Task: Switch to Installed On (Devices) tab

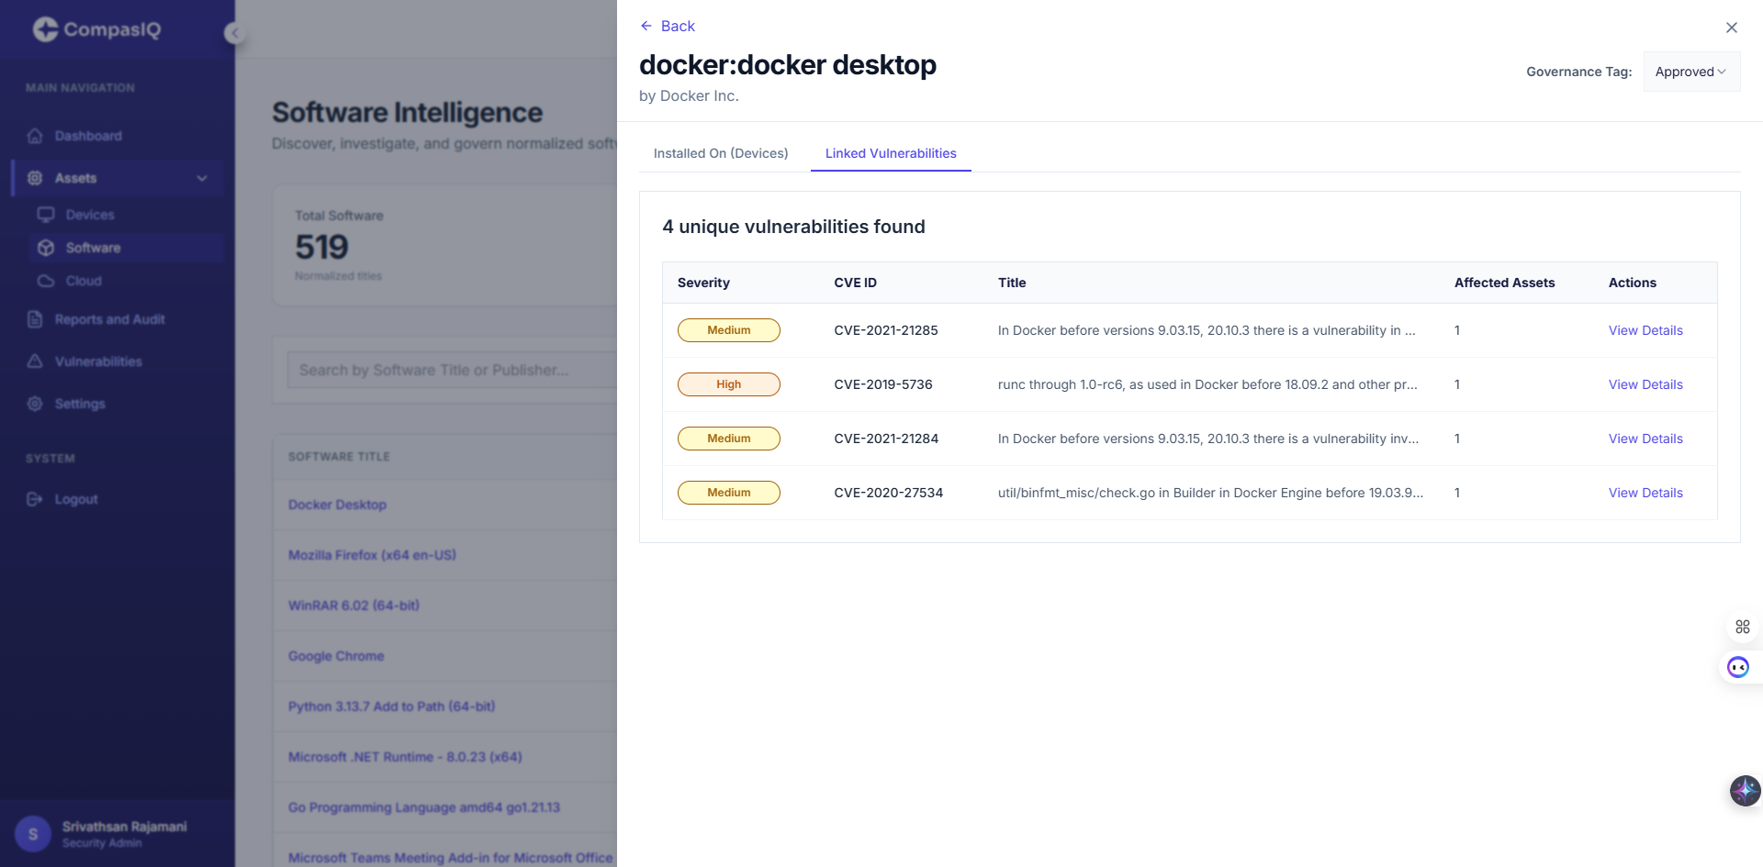Action: (x=721, y=153)
